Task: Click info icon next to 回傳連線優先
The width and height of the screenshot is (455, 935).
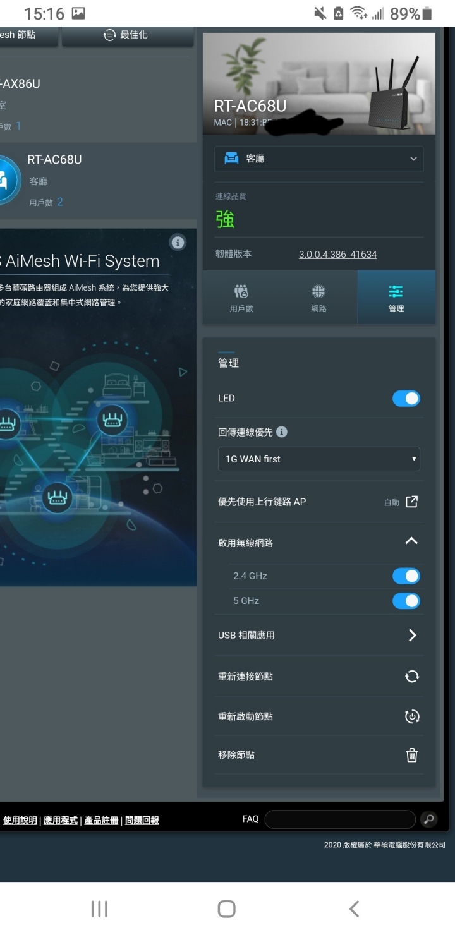Action: 282,432
